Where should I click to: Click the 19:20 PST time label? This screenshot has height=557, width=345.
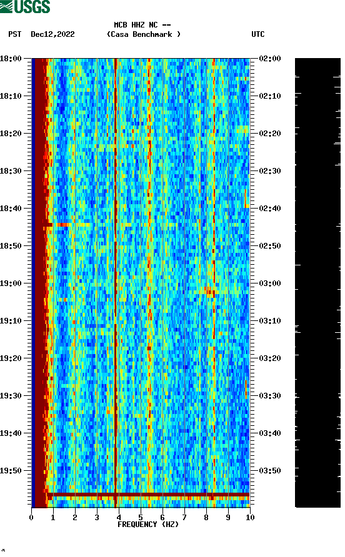click(x=11, y=358)
